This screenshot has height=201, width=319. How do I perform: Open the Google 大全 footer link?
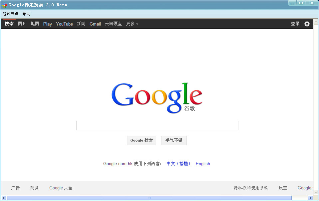coord(61,188)
